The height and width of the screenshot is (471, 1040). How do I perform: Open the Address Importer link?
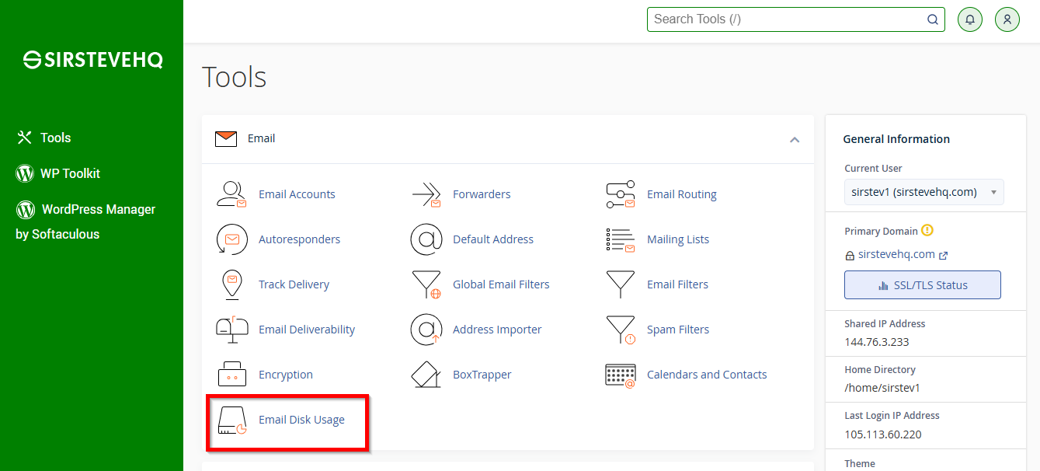coord(497,330)
